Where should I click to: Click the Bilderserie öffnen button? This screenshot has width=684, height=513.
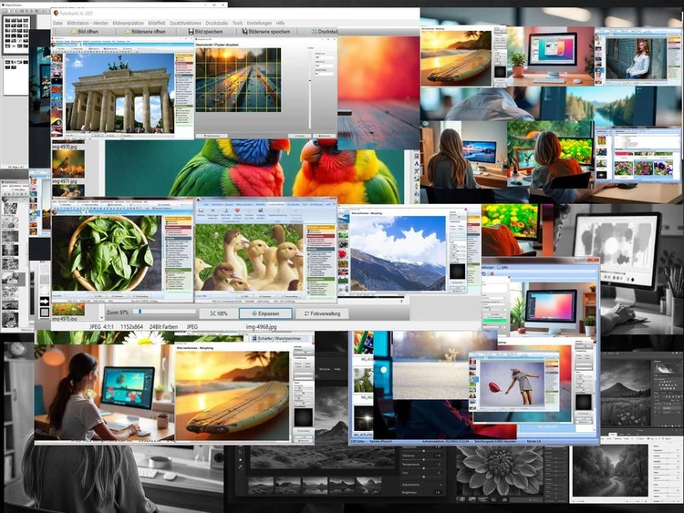click(145, 31)
